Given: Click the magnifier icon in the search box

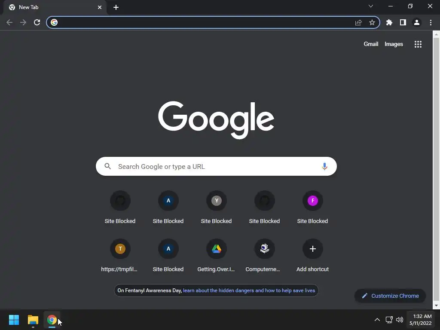Looking at the screenshot, I should [107, 166].
